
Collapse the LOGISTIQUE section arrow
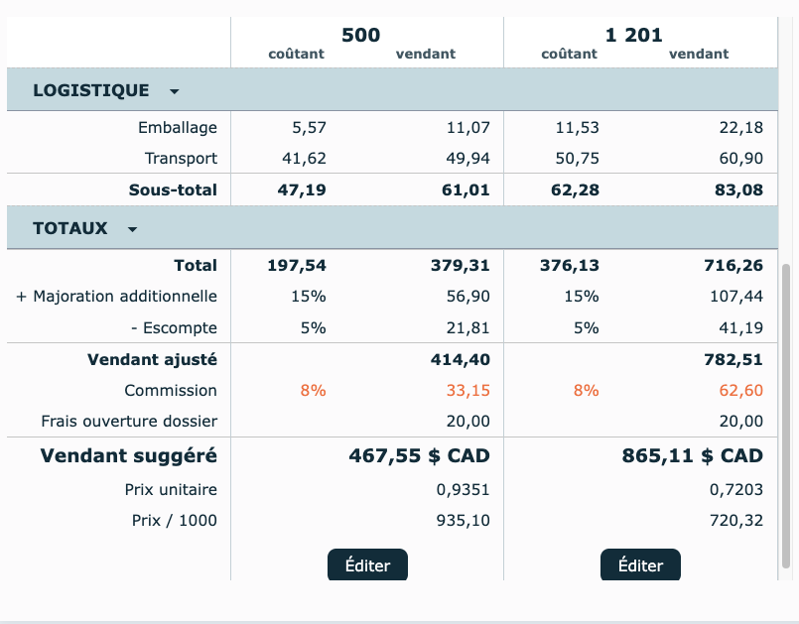pos(175,91)
